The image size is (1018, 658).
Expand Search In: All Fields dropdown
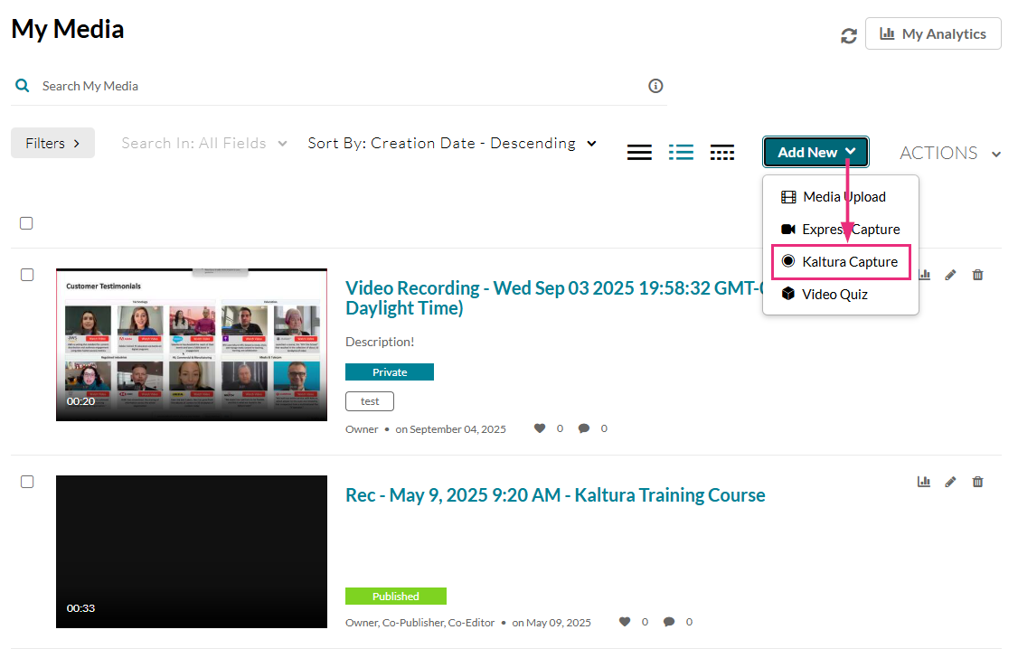[203, 143]
